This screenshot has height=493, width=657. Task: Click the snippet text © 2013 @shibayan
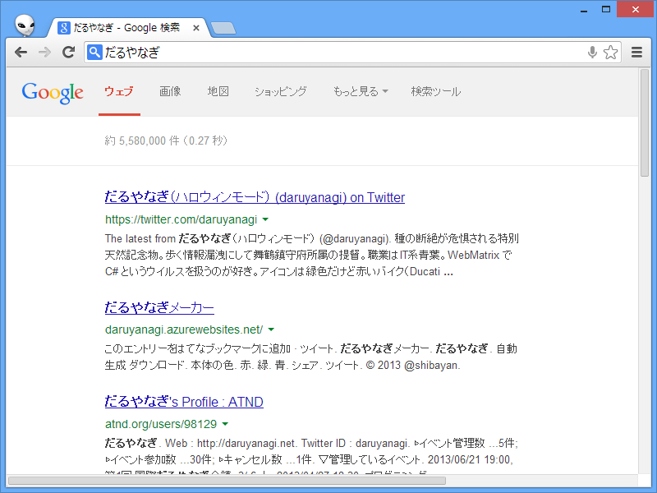[413, 365]
